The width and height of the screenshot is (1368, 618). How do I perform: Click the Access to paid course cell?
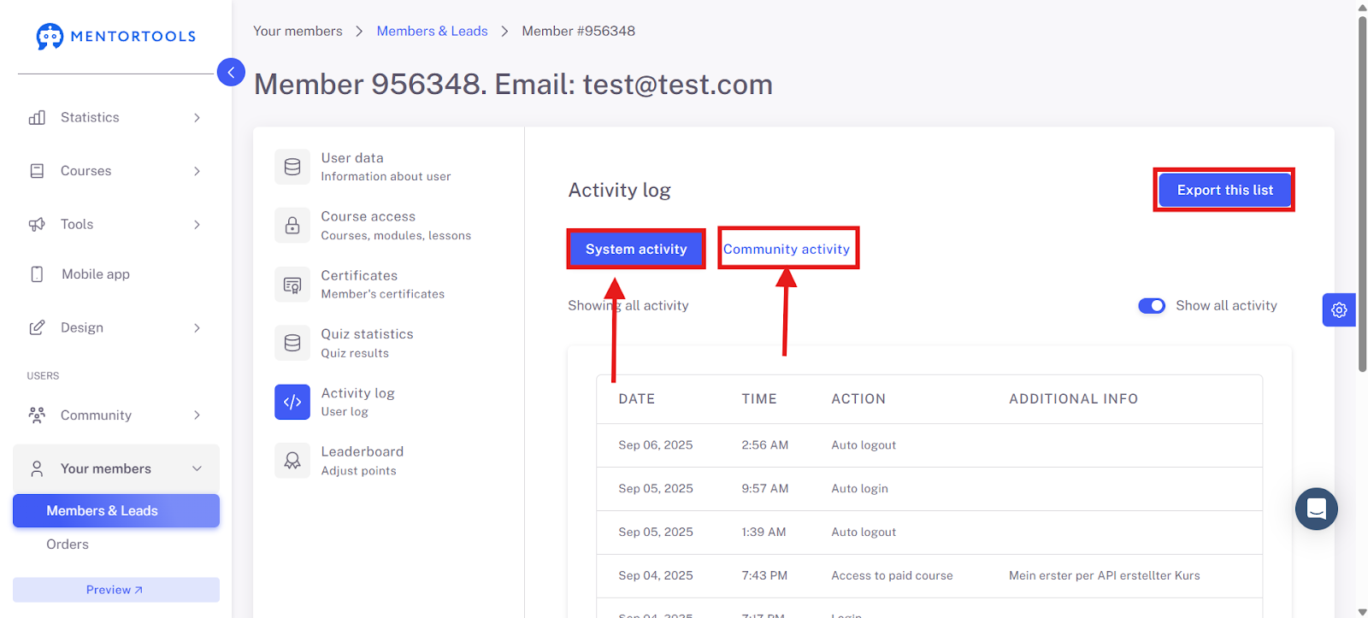click(x=892, y=576)
